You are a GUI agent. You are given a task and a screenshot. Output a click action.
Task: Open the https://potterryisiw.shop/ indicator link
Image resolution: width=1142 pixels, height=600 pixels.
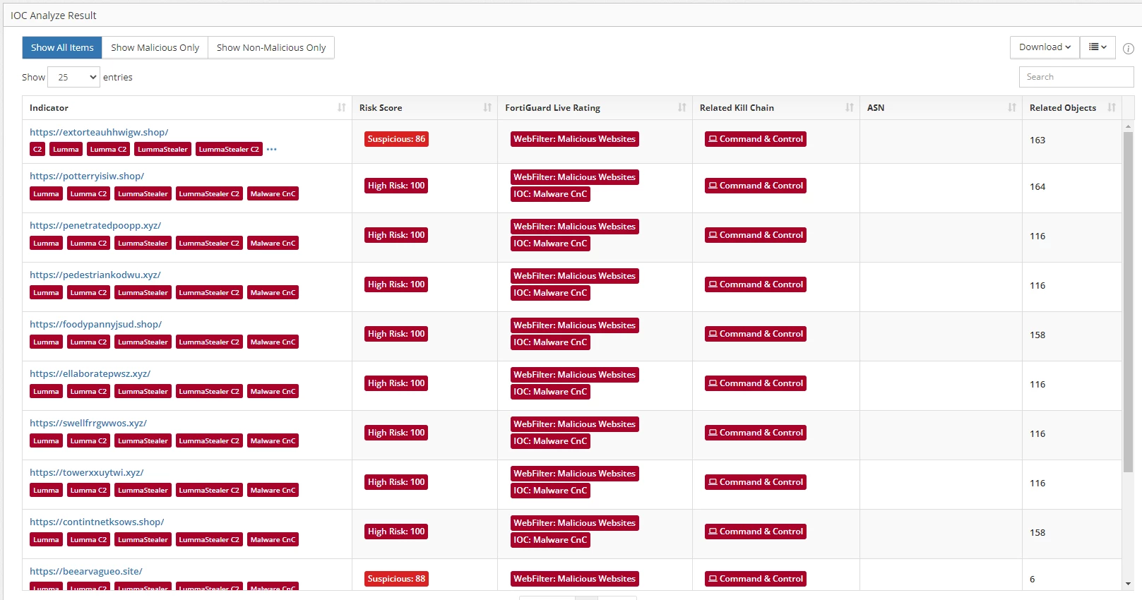pos(87,176)
